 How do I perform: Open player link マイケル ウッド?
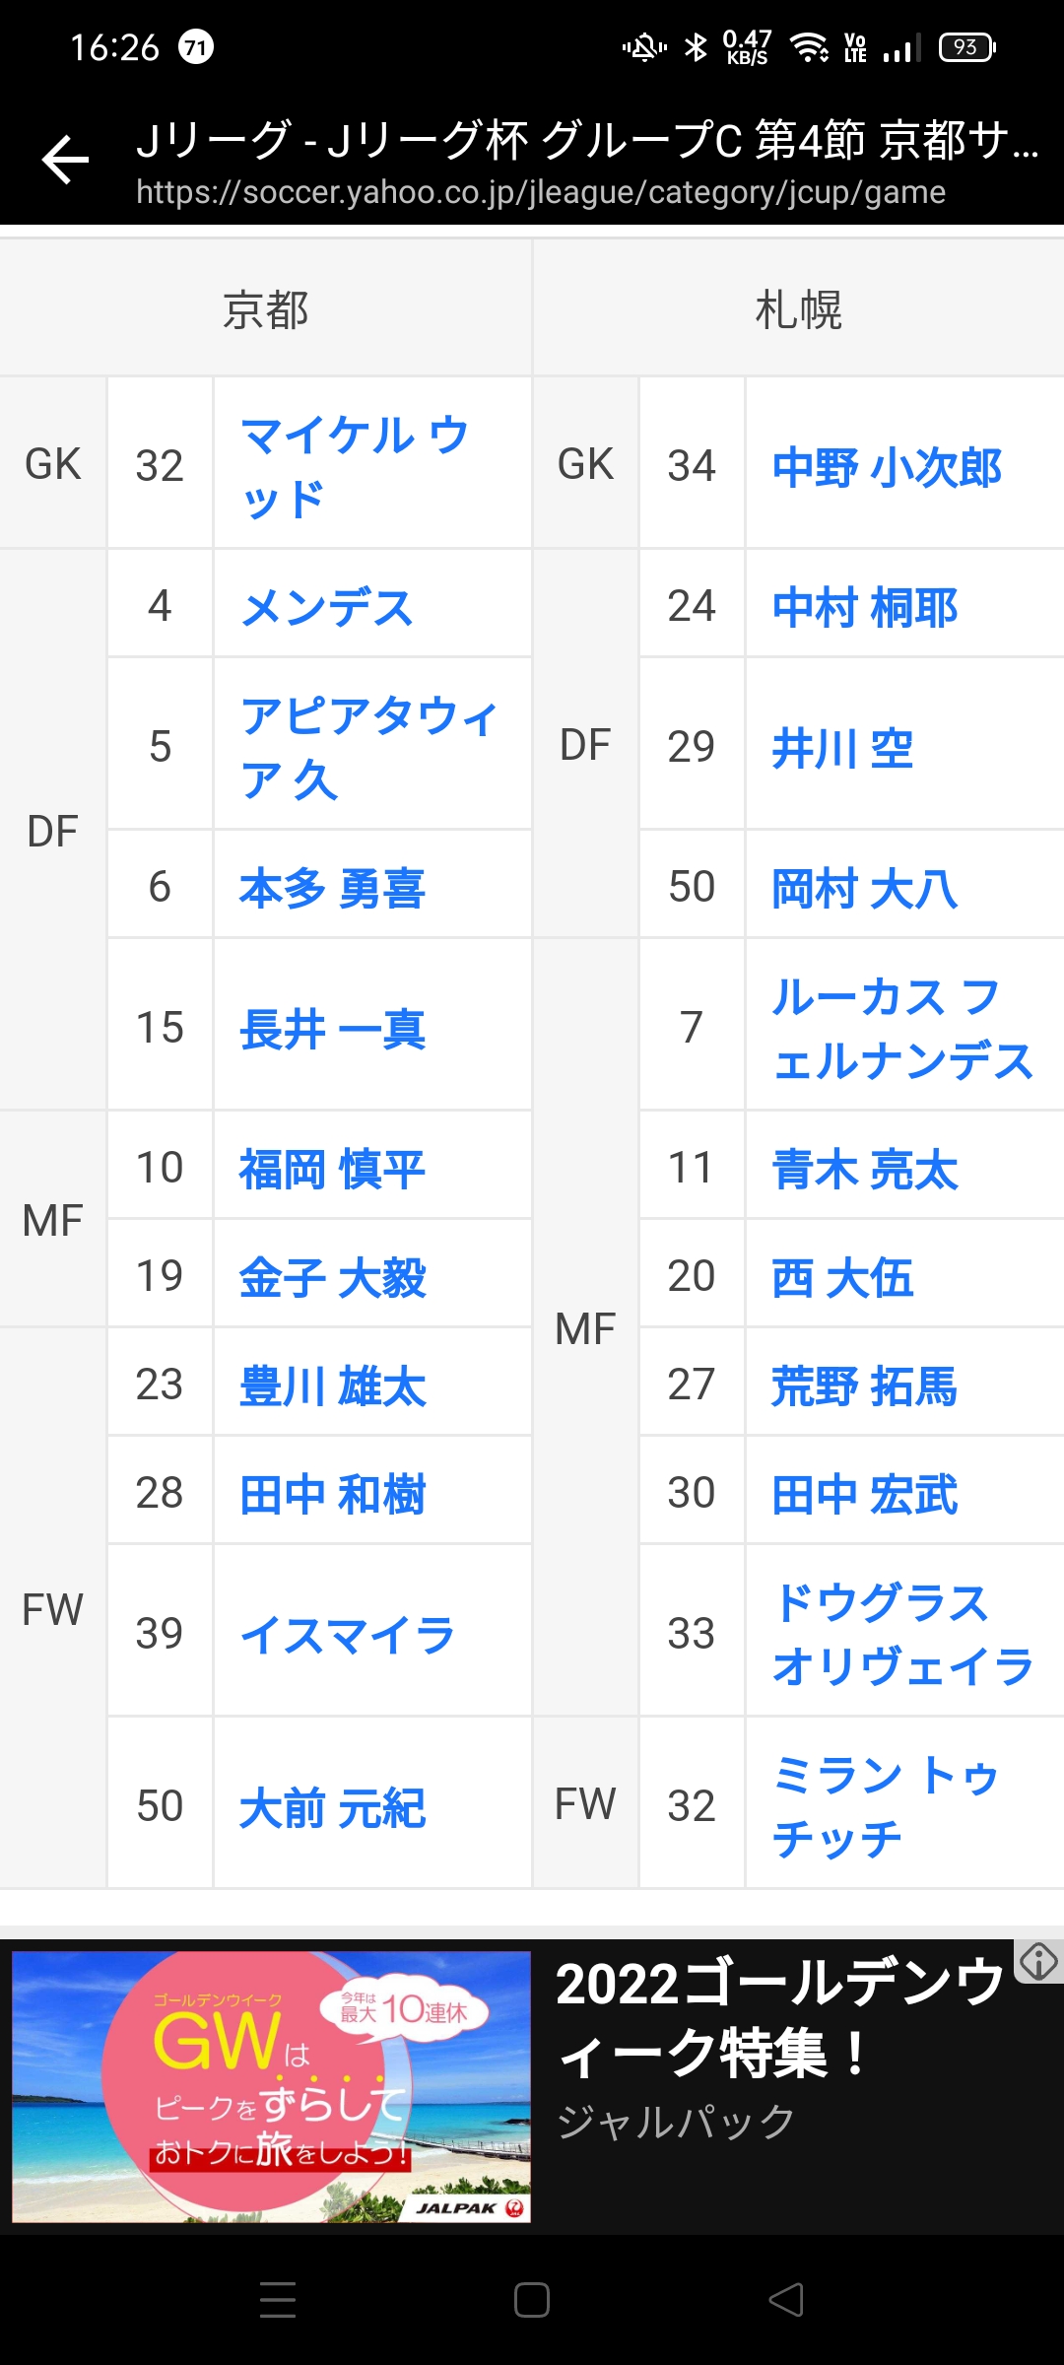(x=355, y=466)
